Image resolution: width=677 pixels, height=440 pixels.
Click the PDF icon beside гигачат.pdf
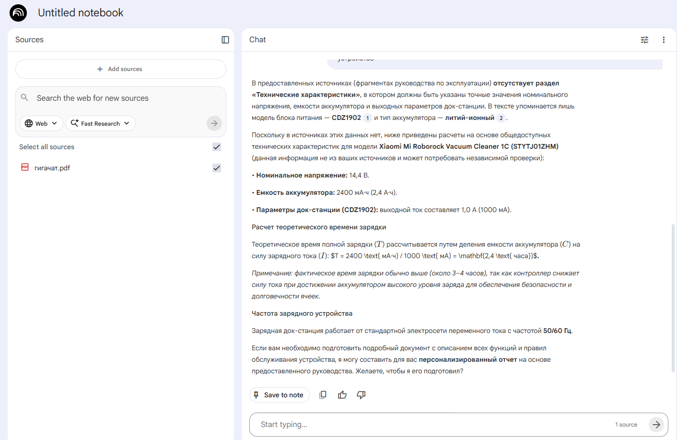[x=24, y=167]
